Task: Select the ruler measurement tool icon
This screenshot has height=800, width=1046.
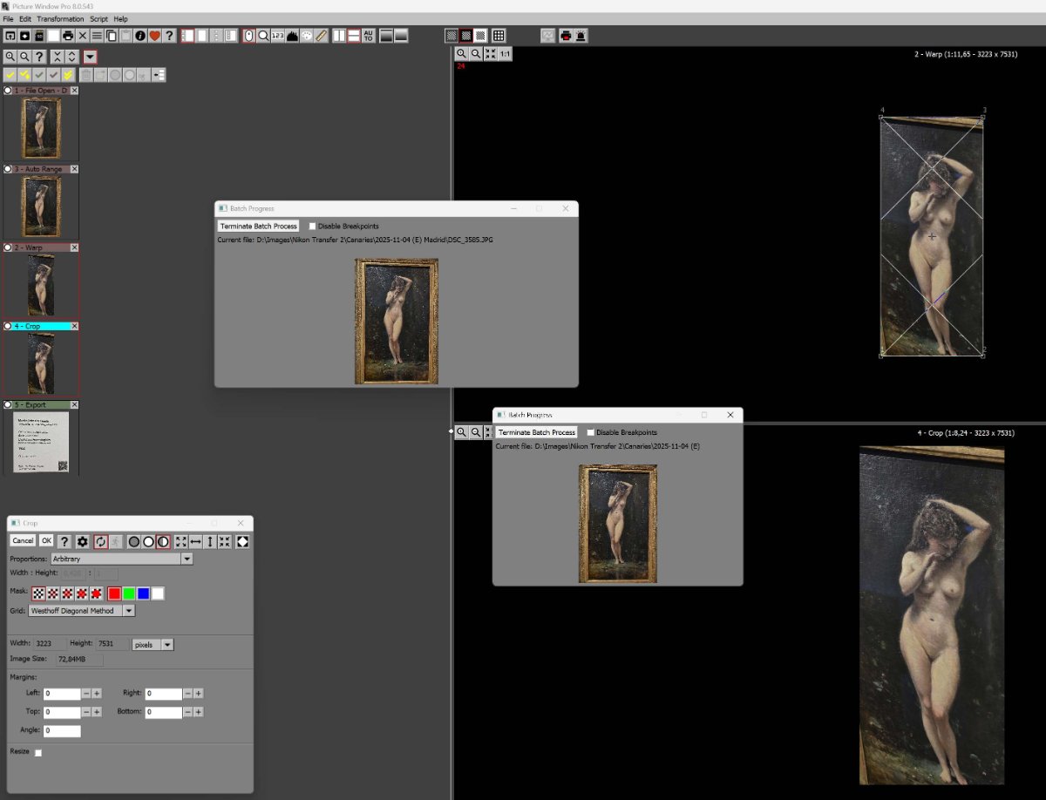Action: pos(321,36)
